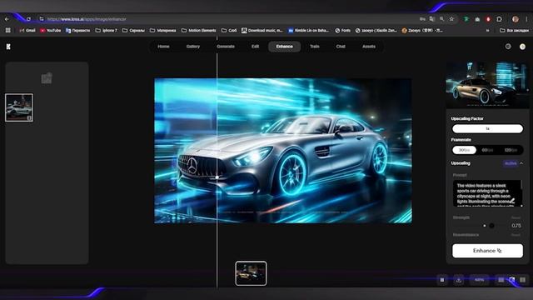
Task: Collapse the Upscaling section chevron
Action: (x=521, y=163)
